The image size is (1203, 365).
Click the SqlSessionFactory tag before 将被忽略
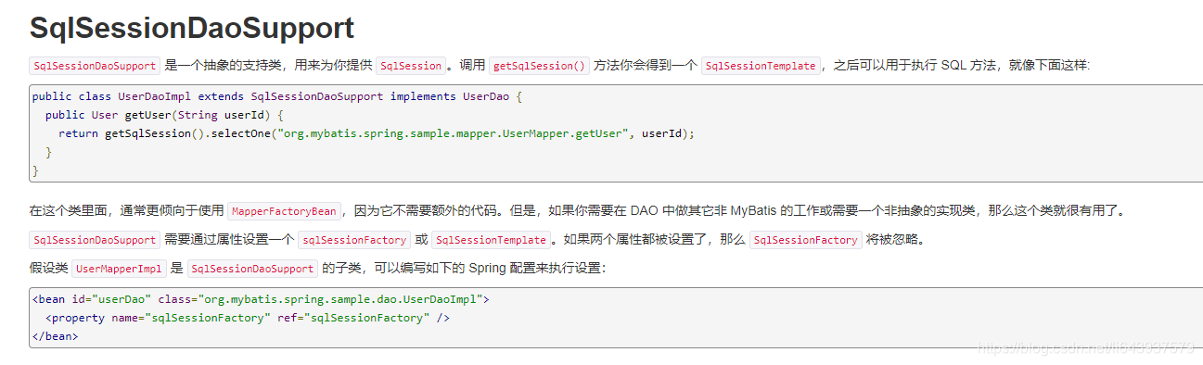806,240
